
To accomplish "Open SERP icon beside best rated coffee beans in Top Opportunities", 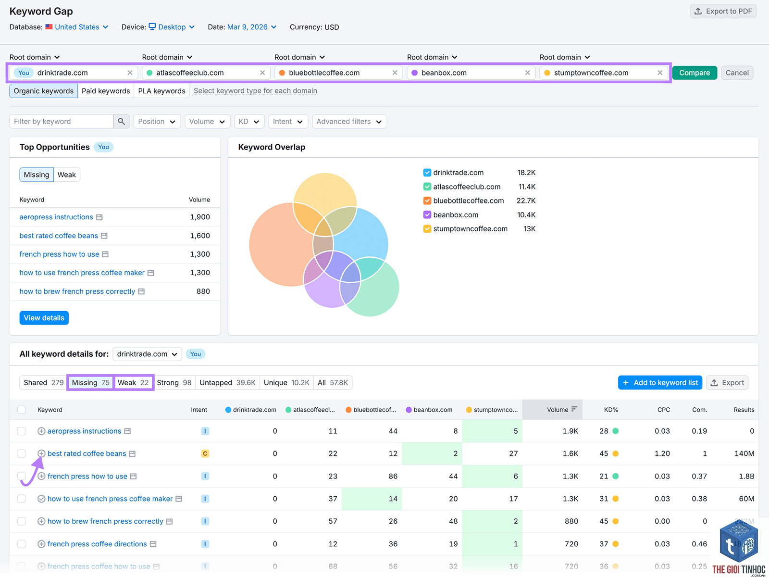I will coord(104,236).
